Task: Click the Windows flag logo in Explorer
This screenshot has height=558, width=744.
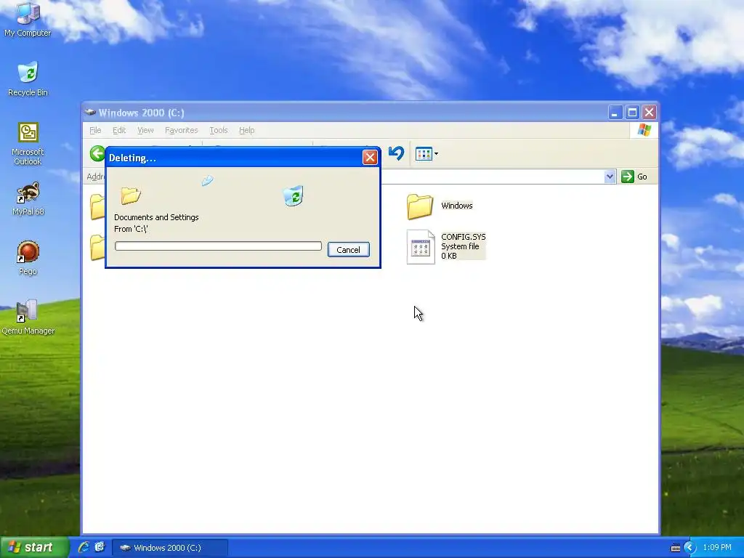Action: tap(644, 129)
